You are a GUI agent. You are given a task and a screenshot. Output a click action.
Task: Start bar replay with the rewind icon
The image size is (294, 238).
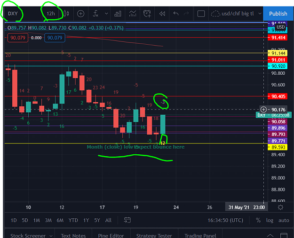162,14
